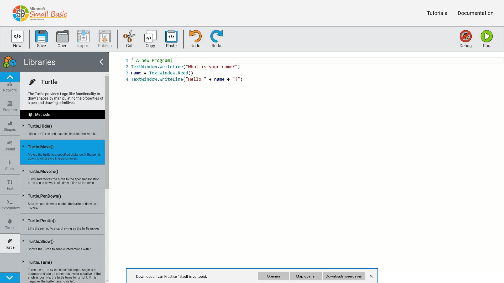Select the Turtle library icon

click(10, 243)
